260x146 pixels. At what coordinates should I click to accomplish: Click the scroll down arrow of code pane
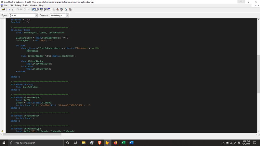coord(258,132)
